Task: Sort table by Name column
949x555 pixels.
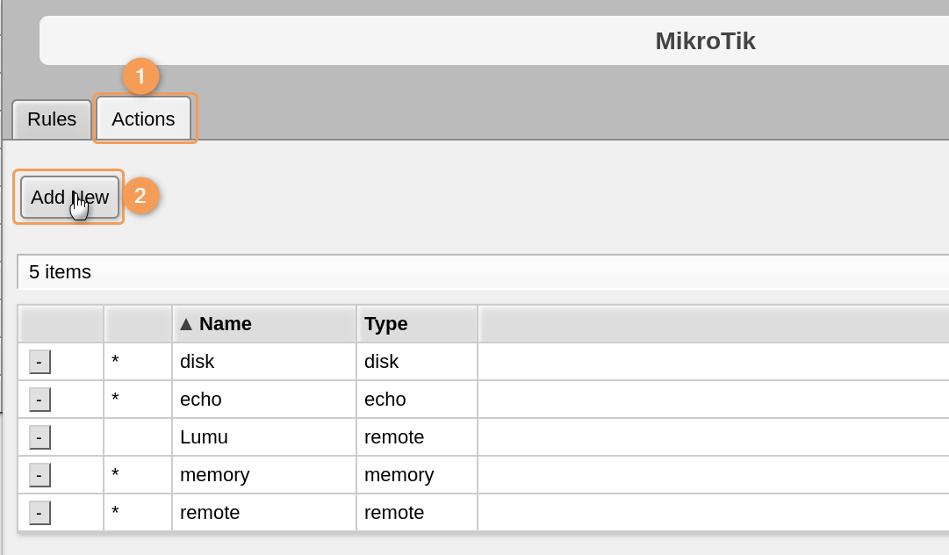Action: pyautogui.click(x=226, y=324)
